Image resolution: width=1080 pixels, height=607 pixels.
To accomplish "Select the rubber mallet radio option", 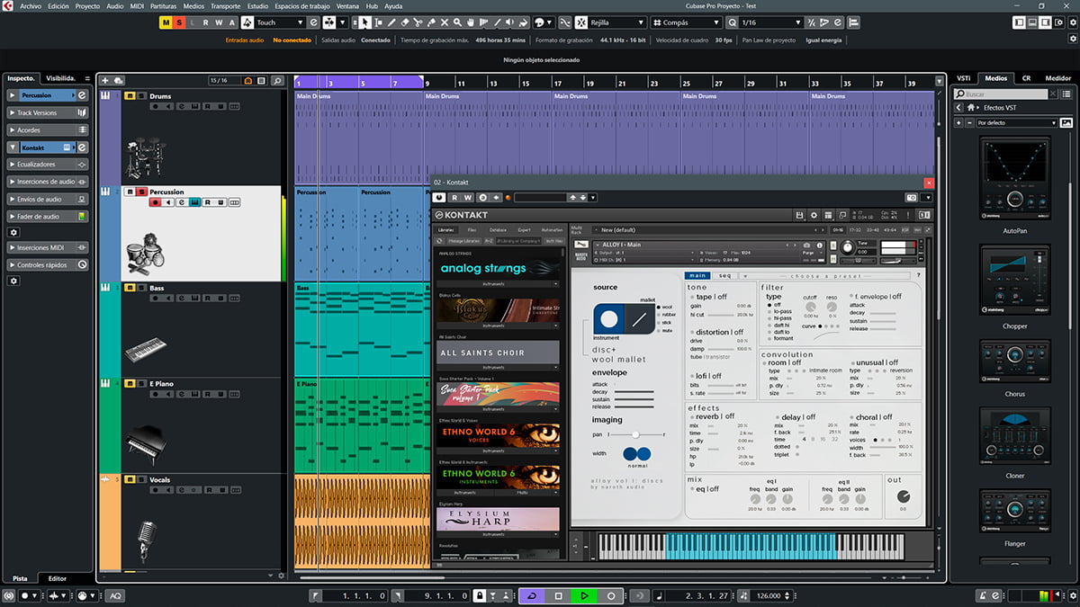I will point(660,314).
